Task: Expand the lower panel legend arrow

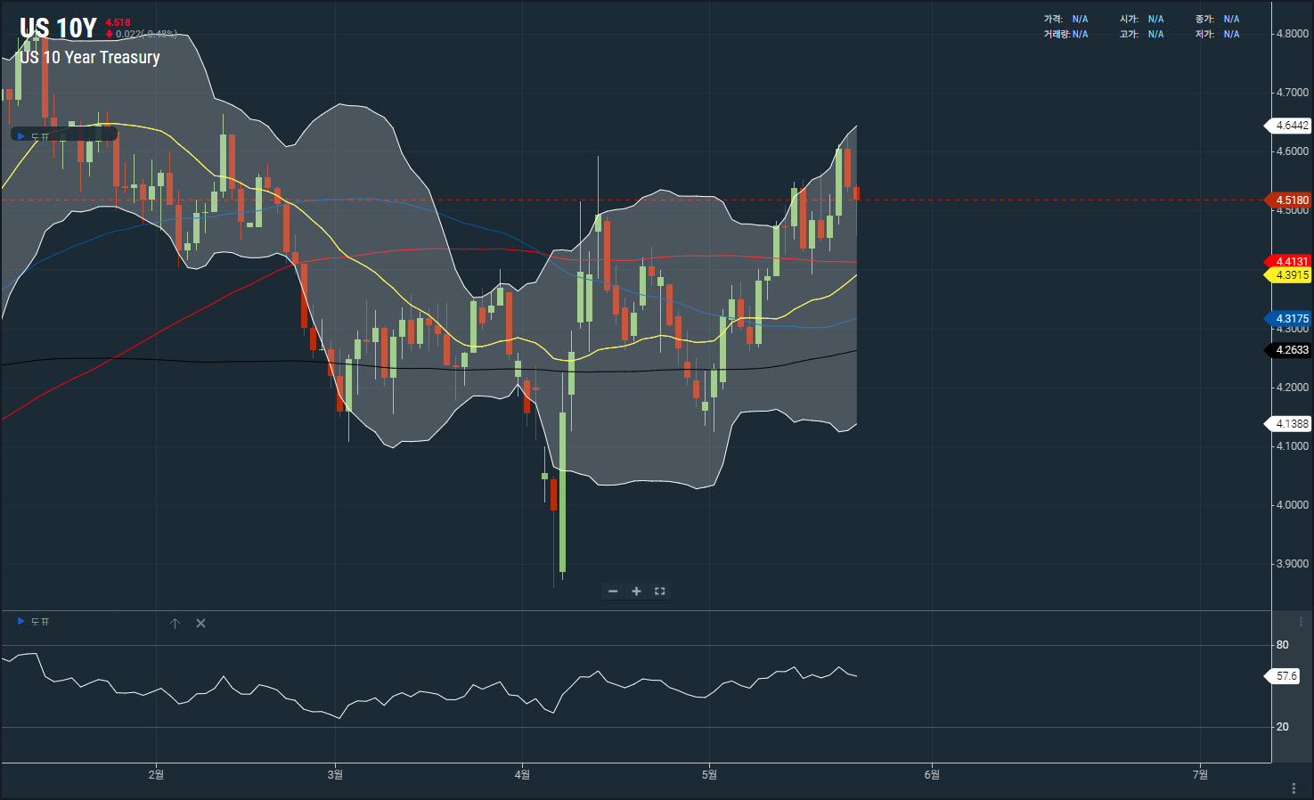Action: click(x=21, y=621)
